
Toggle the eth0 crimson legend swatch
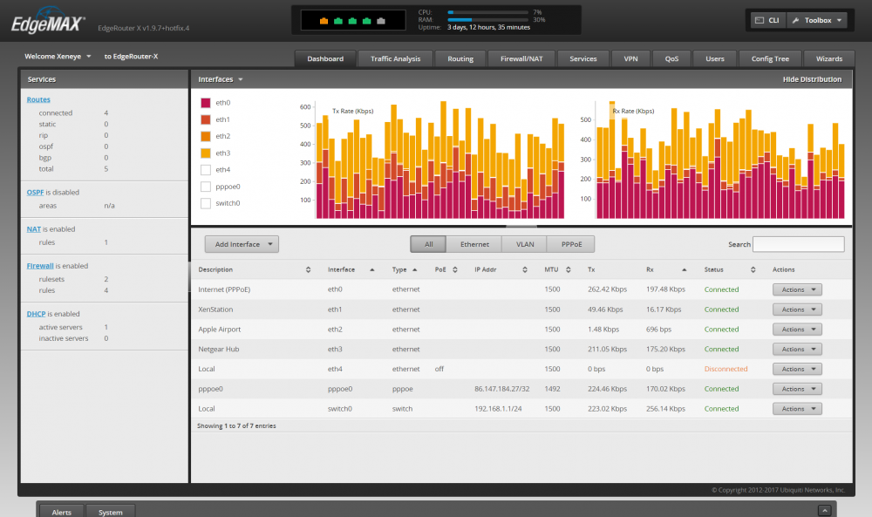point(206,103)
